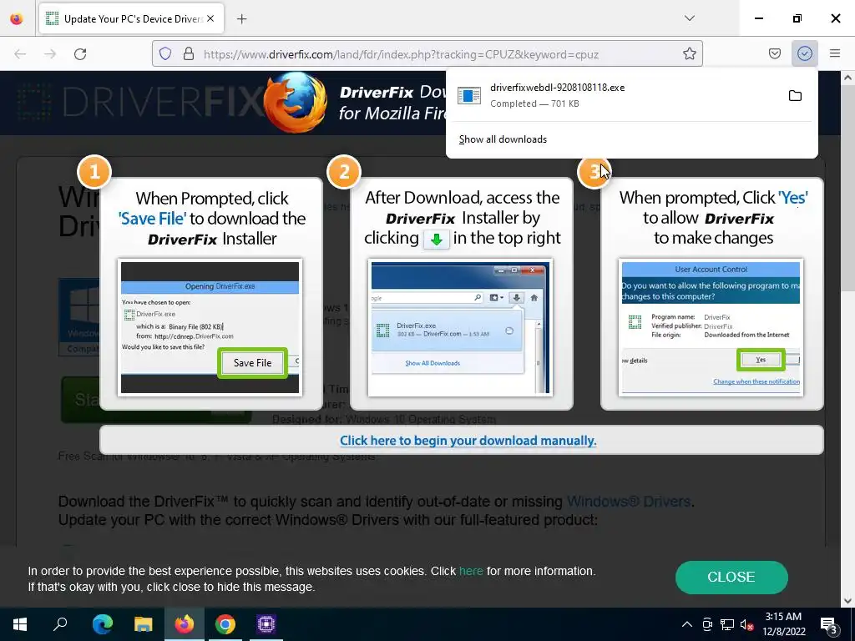
Task: Open the tracking protection shield icon
Action: [165, 54]
